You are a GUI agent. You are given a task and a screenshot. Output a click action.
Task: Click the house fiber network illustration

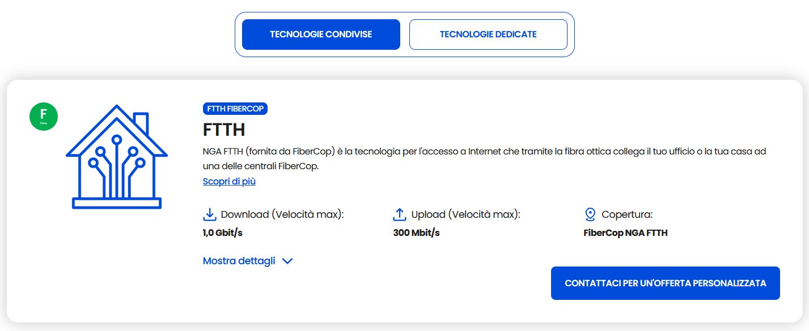[117, 157]
